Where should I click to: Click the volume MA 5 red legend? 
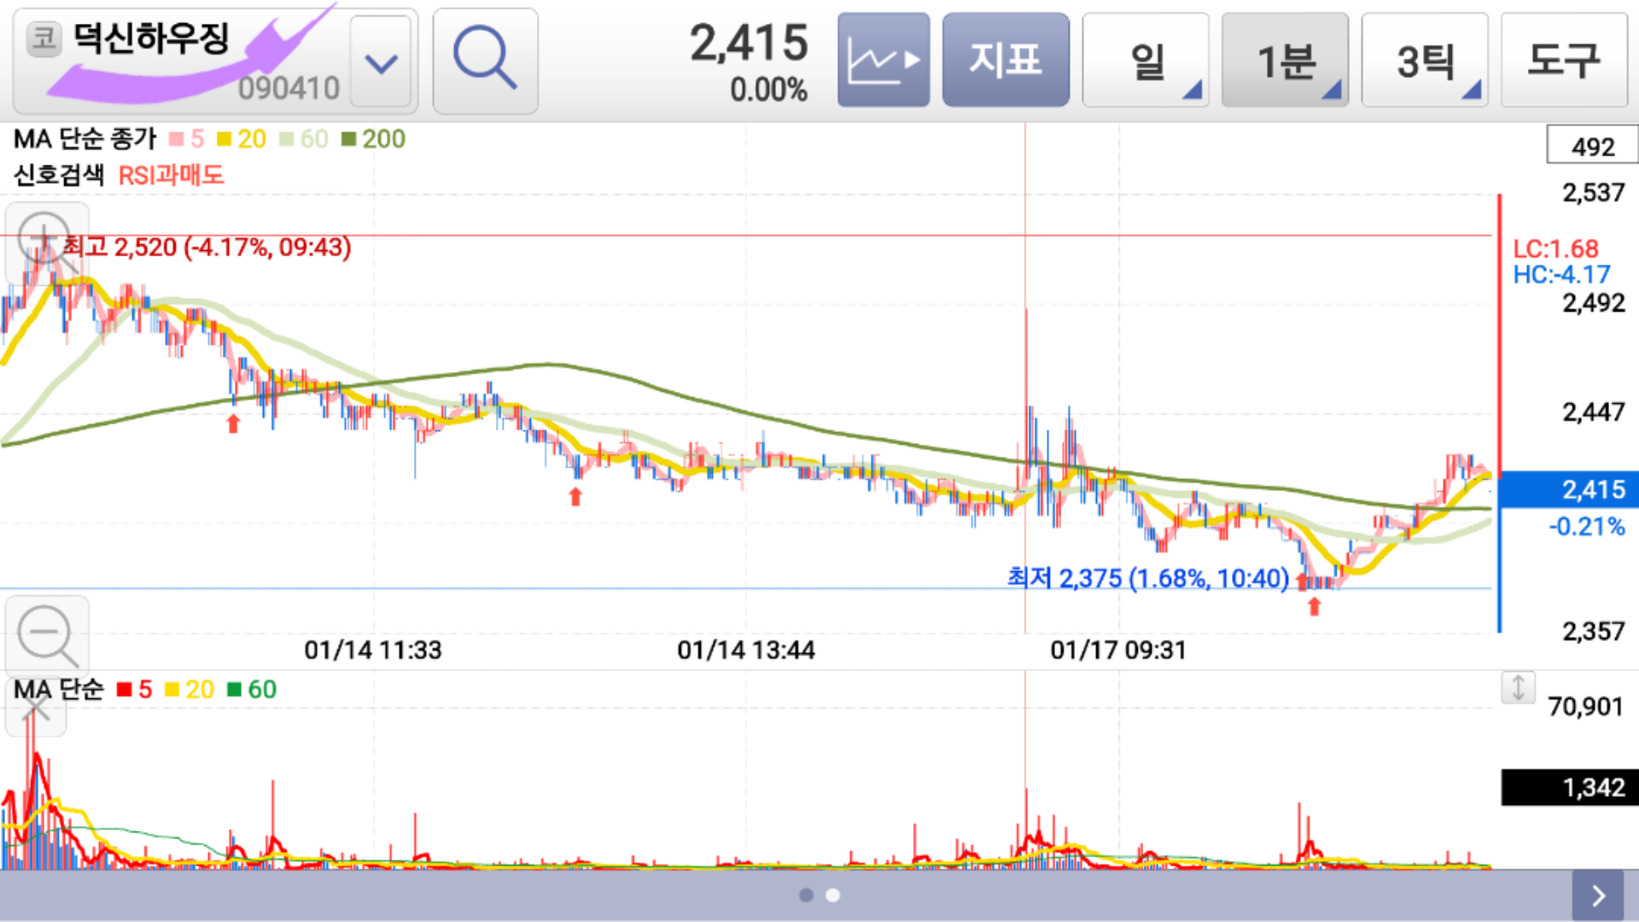click(135, 689)
